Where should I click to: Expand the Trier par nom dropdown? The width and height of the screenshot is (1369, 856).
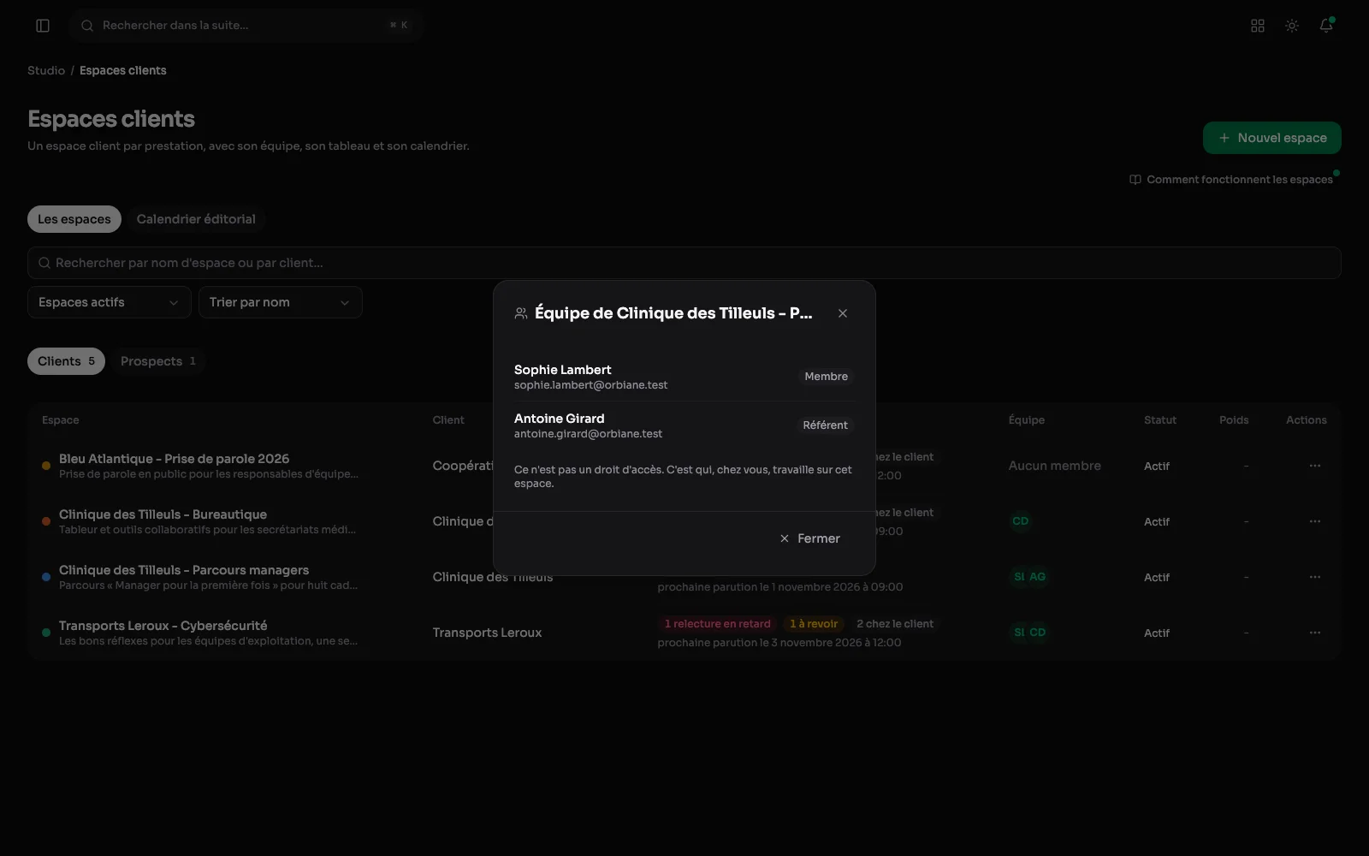click(x=280, y=302)
